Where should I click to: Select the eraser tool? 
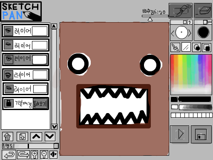click(x=203, y=11)
